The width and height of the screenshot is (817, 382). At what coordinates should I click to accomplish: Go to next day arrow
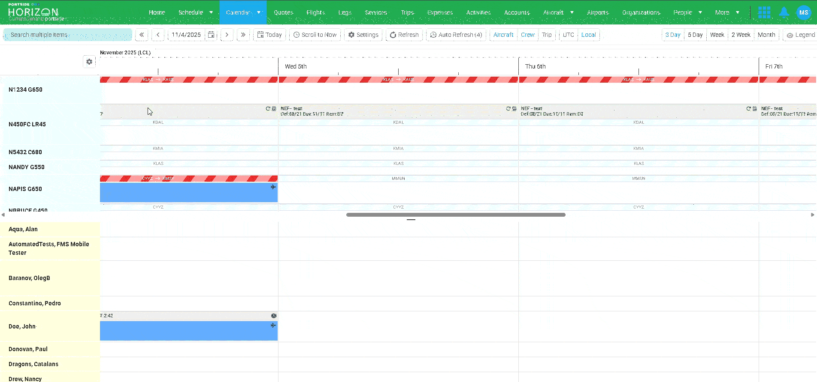[x=227, y=35]
